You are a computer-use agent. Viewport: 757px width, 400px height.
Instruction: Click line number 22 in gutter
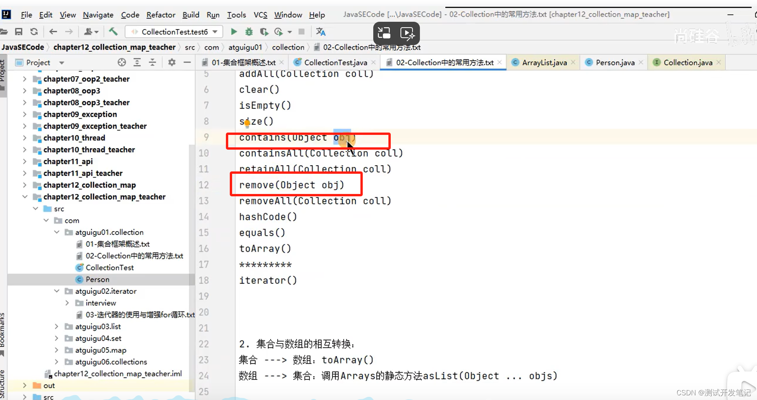204,344
